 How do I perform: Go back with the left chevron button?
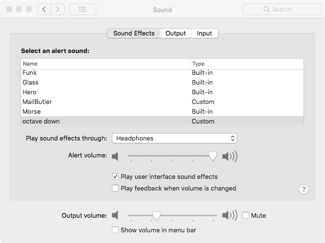click(x=44, y=9)
